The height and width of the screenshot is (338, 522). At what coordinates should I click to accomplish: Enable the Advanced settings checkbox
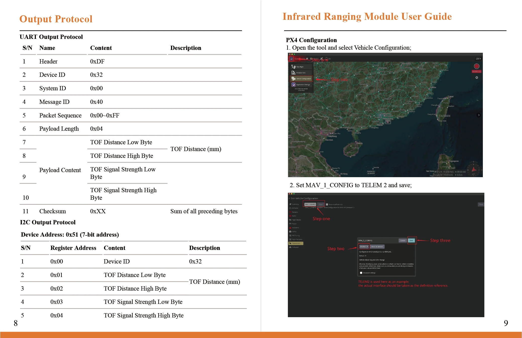click(x=361, y=273)
